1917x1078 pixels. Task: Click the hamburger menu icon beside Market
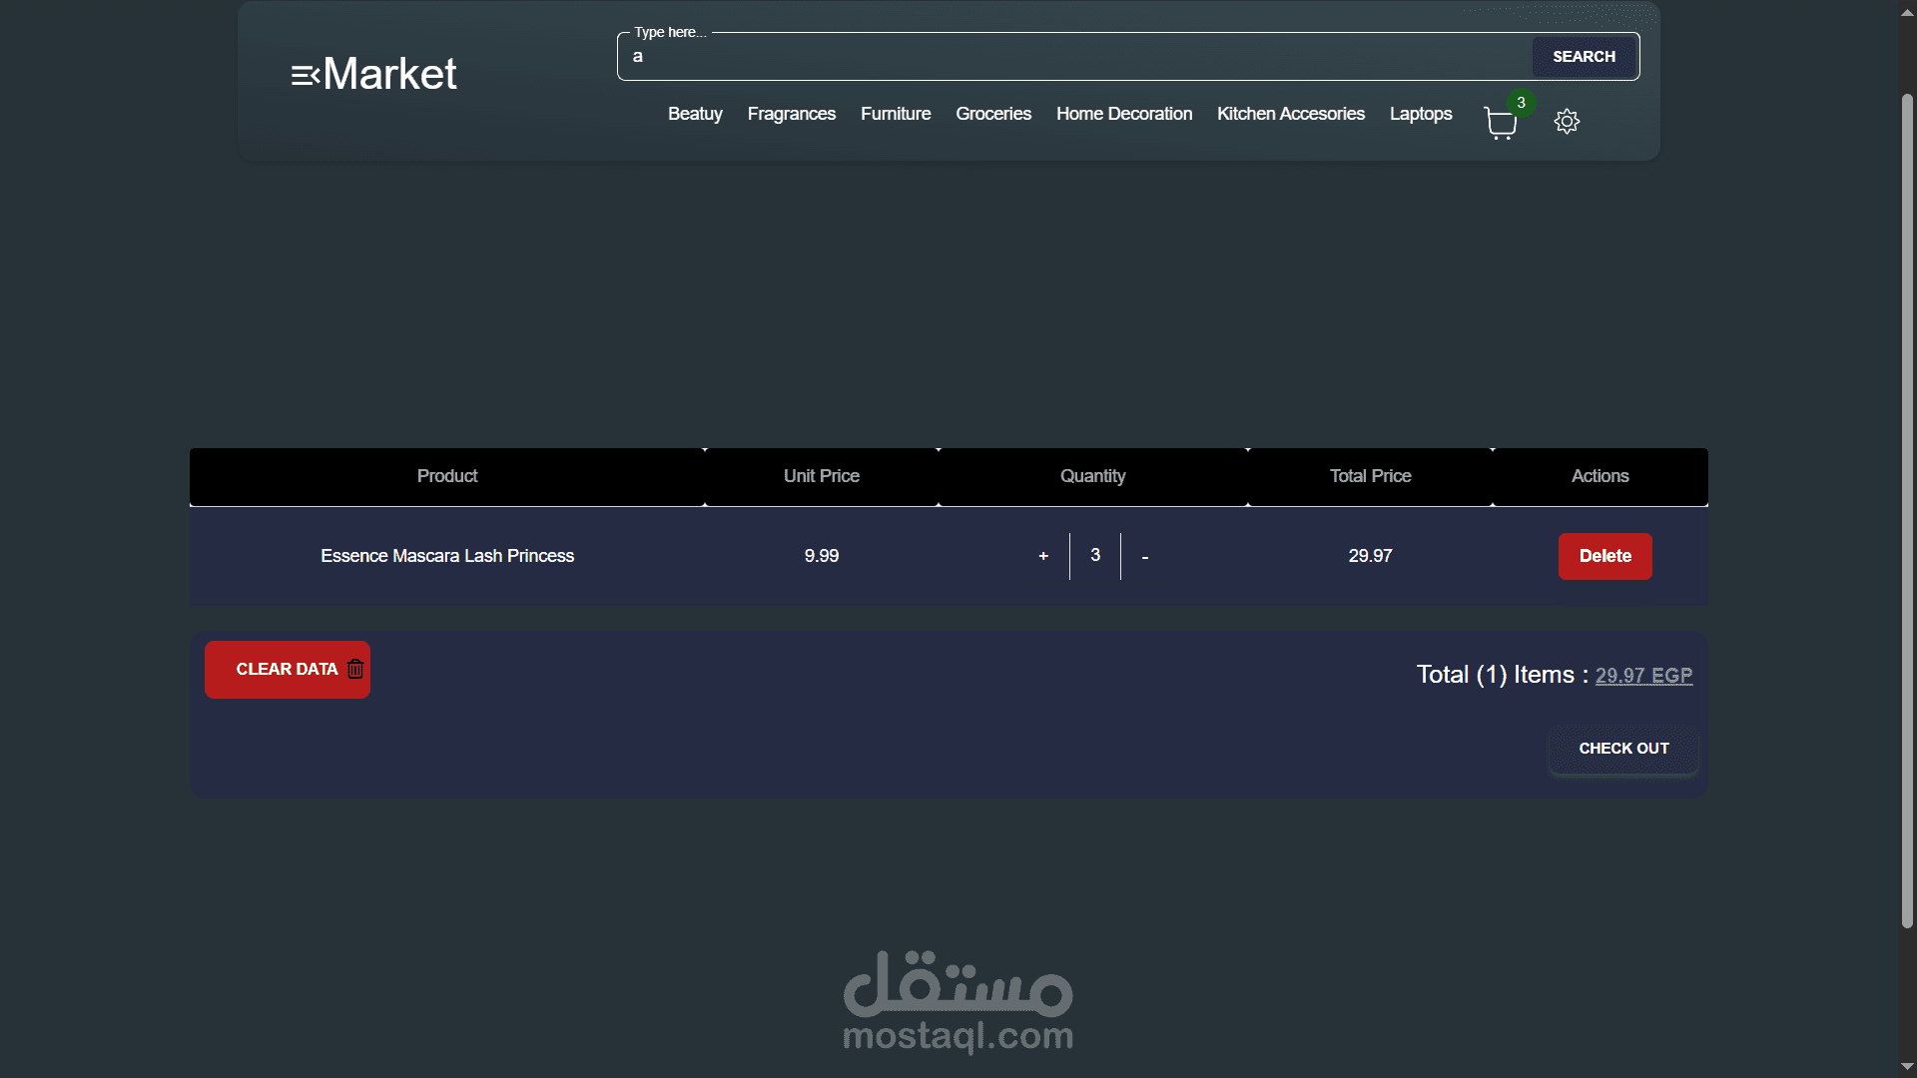click(x=305, y=75)
